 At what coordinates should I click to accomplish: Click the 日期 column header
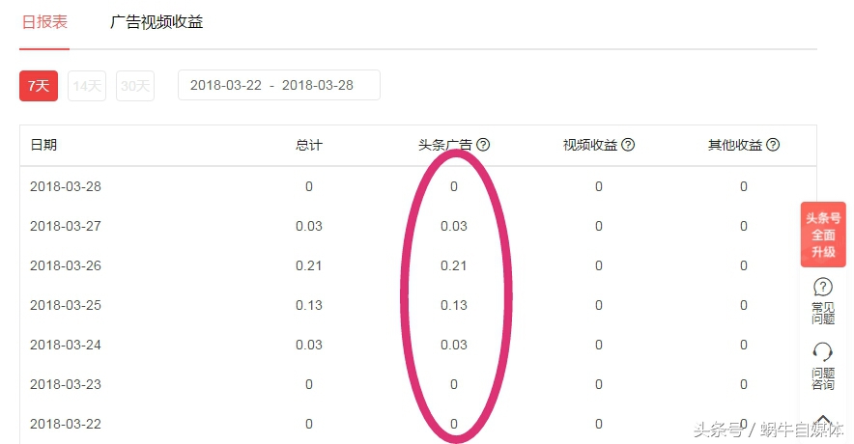(43, 145)
